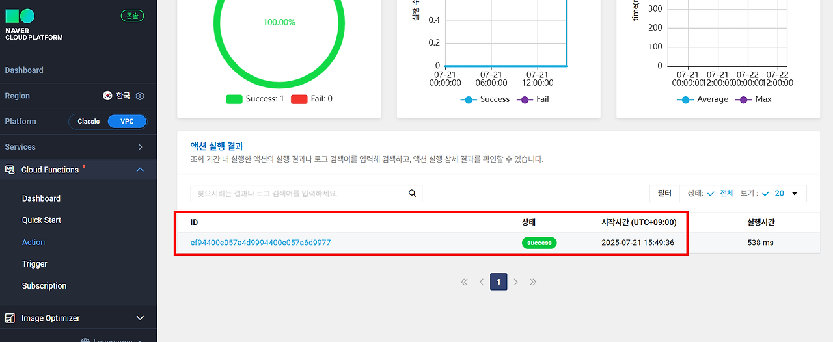Click the Cloud Functions service icon

click(x=10, y=170)
